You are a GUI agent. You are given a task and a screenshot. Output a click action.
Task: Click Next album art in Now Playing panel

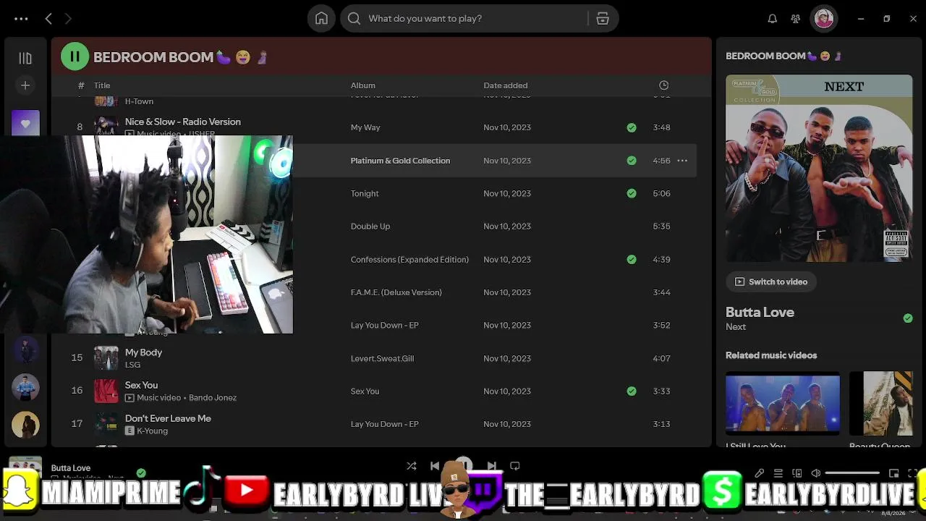click(x=819, y=168)
